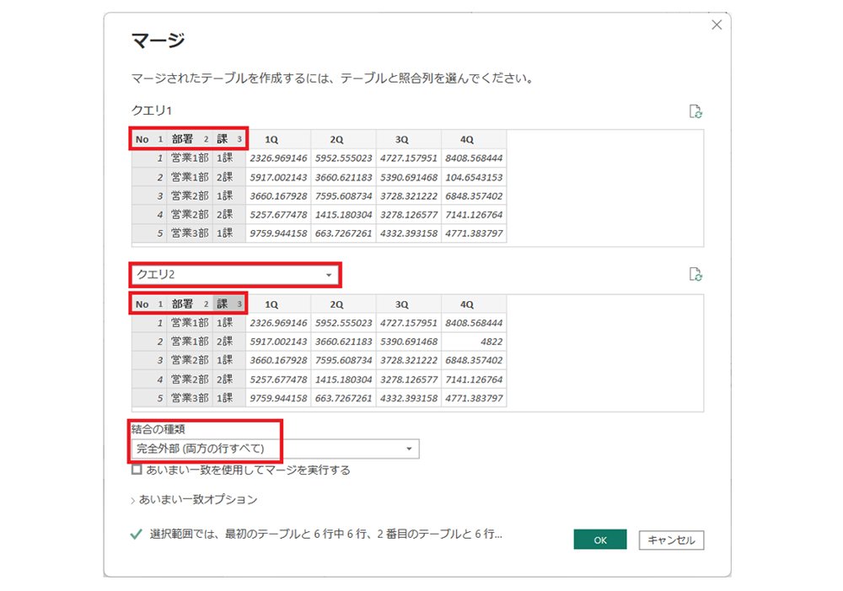Select the No column header in クエリ1 table
843x591 pixels.
point(149,139)
